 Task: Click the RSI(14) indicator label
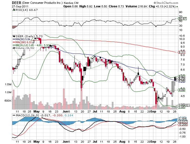[22, 10]
